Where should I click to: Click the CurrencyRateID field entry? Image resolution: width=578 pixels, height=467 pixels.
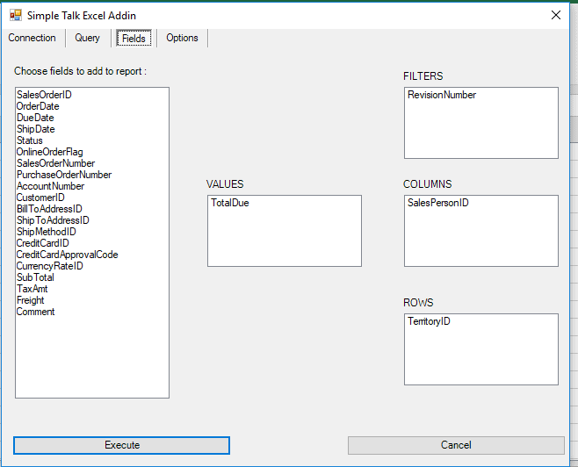tap(50, 266)
